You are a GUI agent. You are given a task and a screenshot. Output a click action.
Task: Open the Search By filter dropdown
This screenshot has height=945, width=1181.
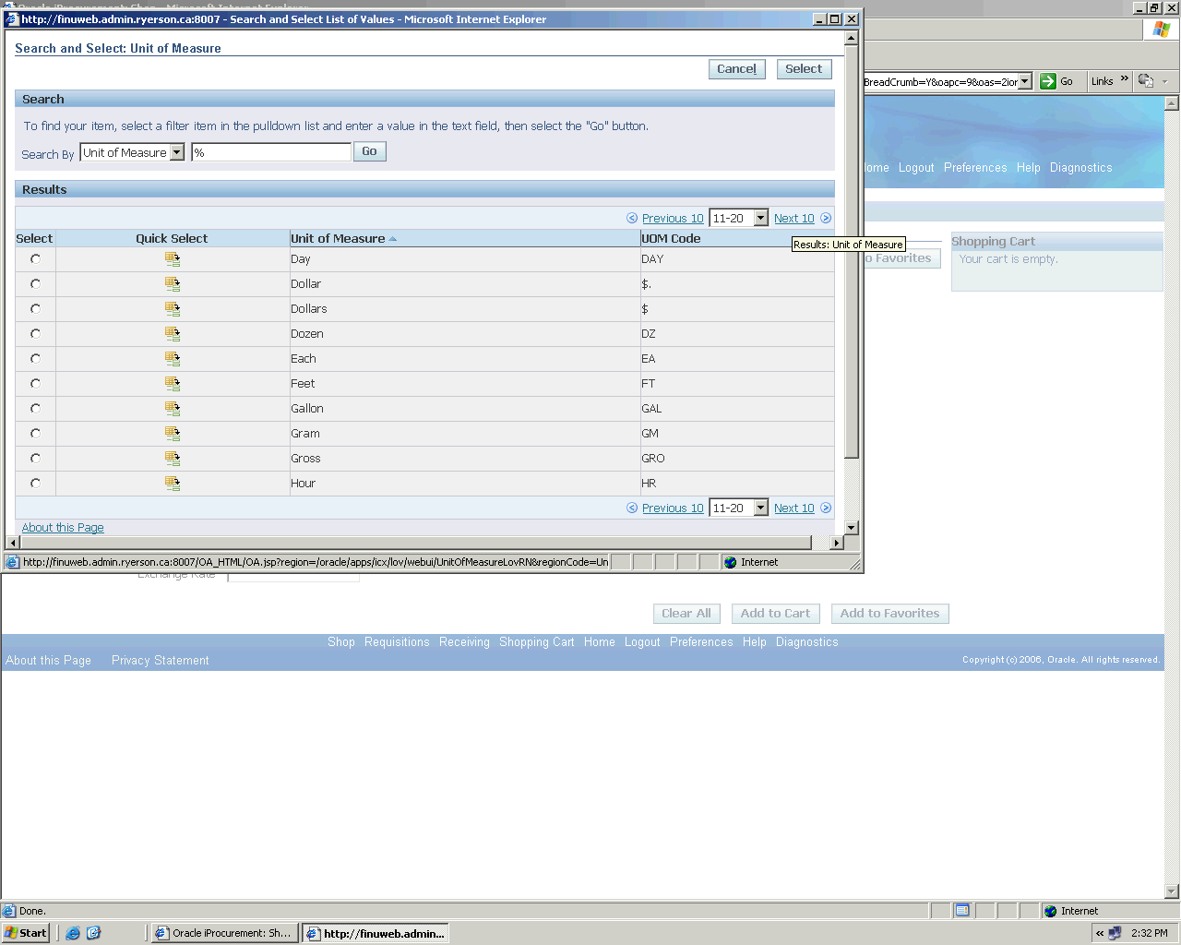click(x=177, y=152)
